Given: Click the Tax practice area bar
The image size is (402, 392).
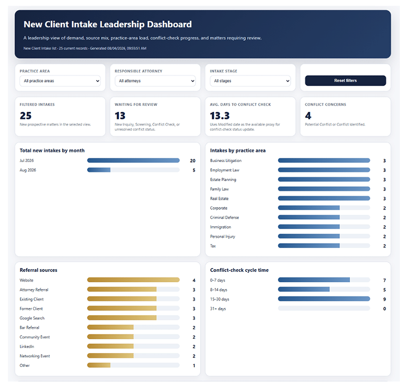Looking at the screenshot, I should tap(324, 246).
